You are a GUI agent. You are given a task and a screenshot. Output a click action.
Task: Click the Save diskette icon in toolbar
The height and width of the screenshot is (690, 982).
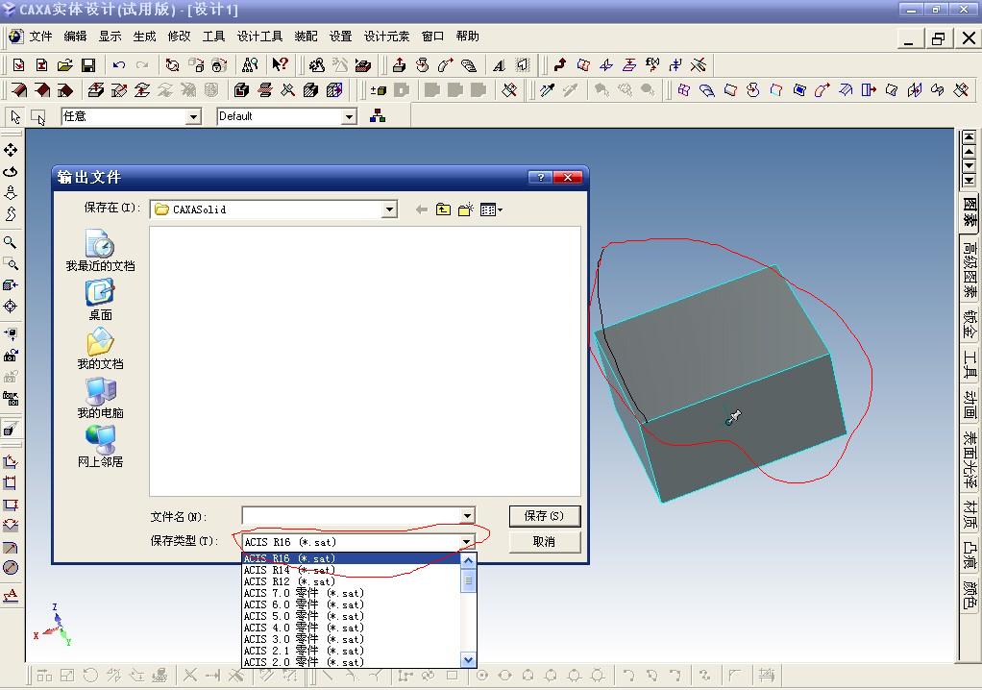[x=88, y=65]
